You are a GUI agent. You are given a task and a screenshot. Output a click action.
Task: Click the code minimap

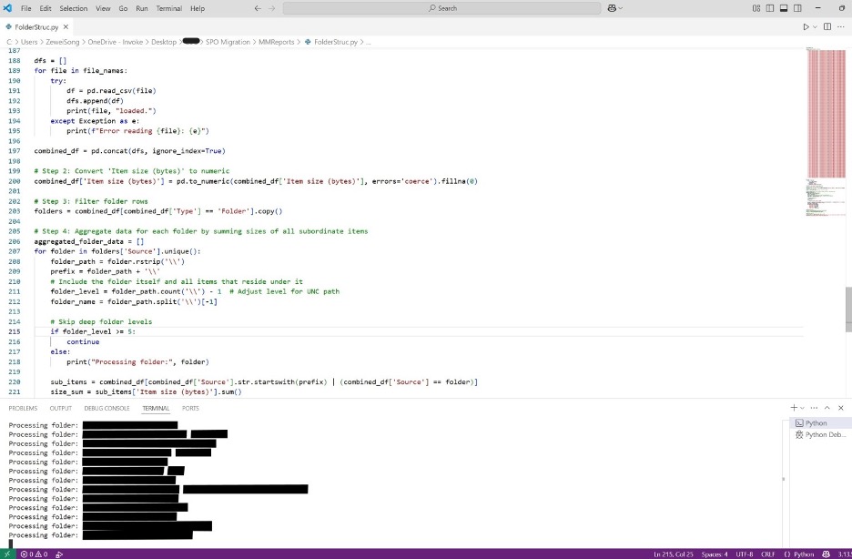pyautogui.click(x=826, y=130)
